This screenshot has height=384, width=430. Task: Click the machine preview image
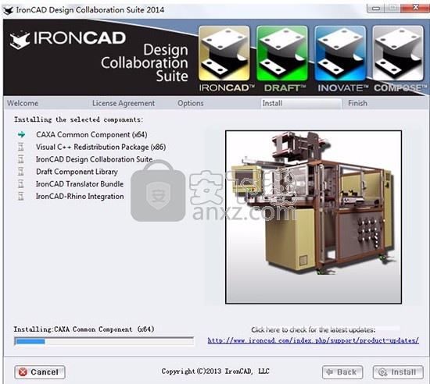pyautogui.click(x=314, y=217)
